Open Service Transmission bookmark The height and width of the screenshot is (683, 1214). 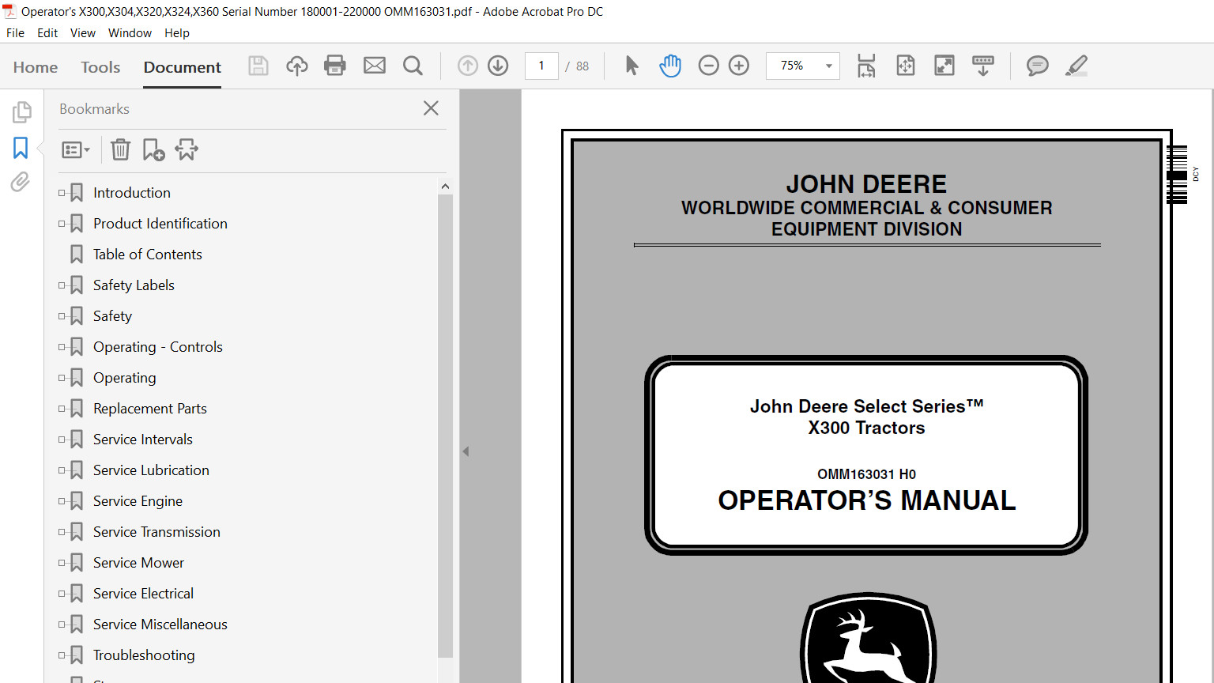pyautogui.click(x=156, y=532)
